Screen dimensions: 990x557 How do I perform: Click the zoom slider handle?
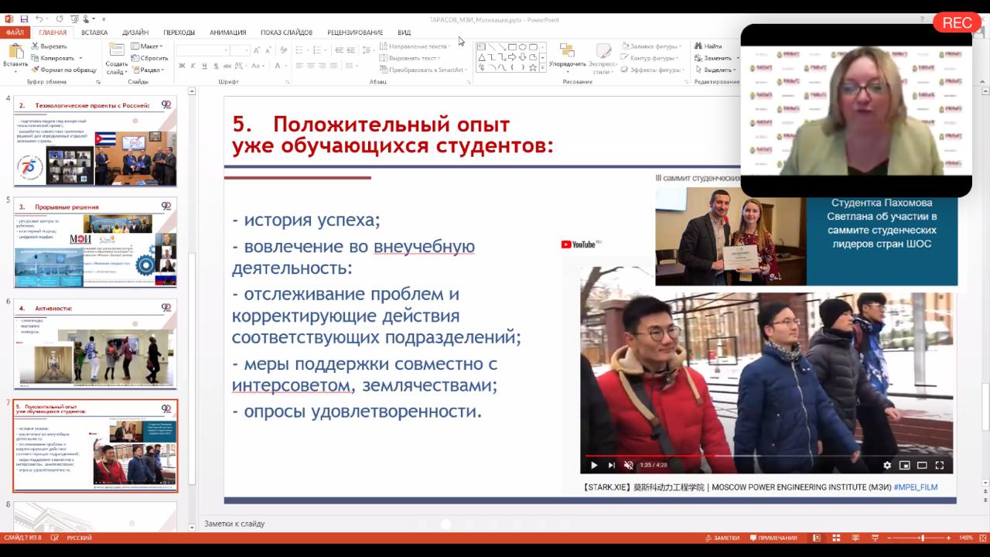(x=921, y=538)
